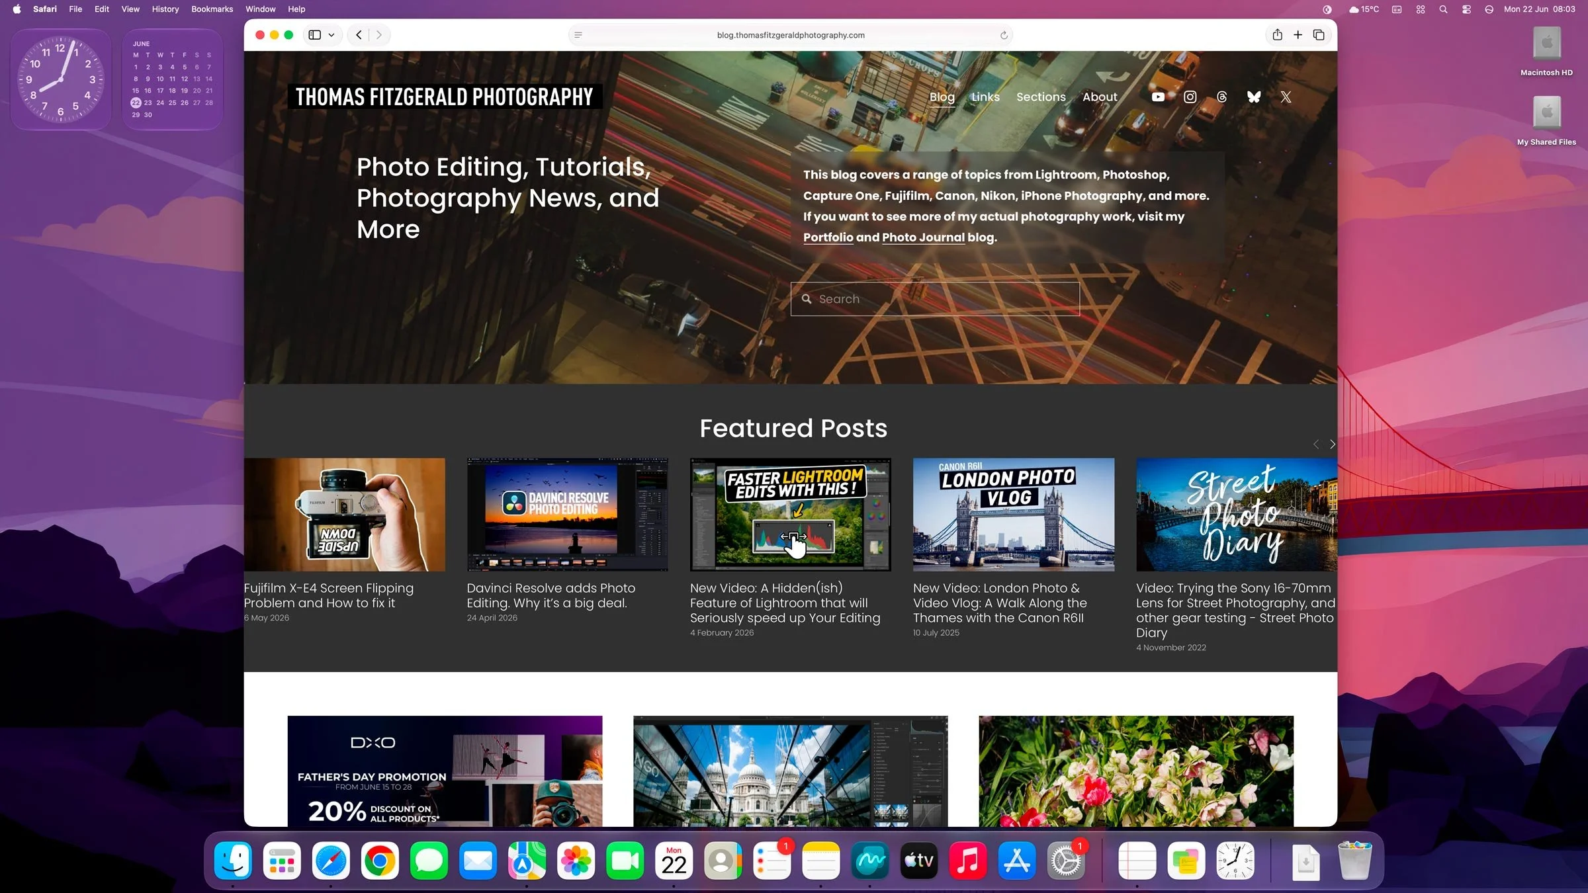Open the YouTube social icon in site header
The width and height of the screenshot is (1588, 893).
click(x=1158, y=97)
